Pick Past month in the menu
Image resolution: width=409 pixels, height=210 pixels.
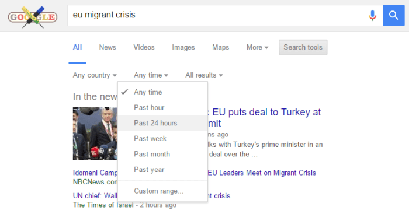point(163,154)
